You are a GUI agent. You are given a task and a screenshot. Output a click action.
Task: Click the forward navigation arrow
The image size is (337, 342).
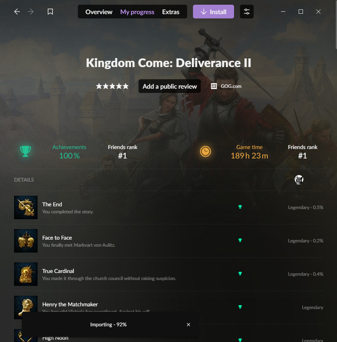[31, 11]
